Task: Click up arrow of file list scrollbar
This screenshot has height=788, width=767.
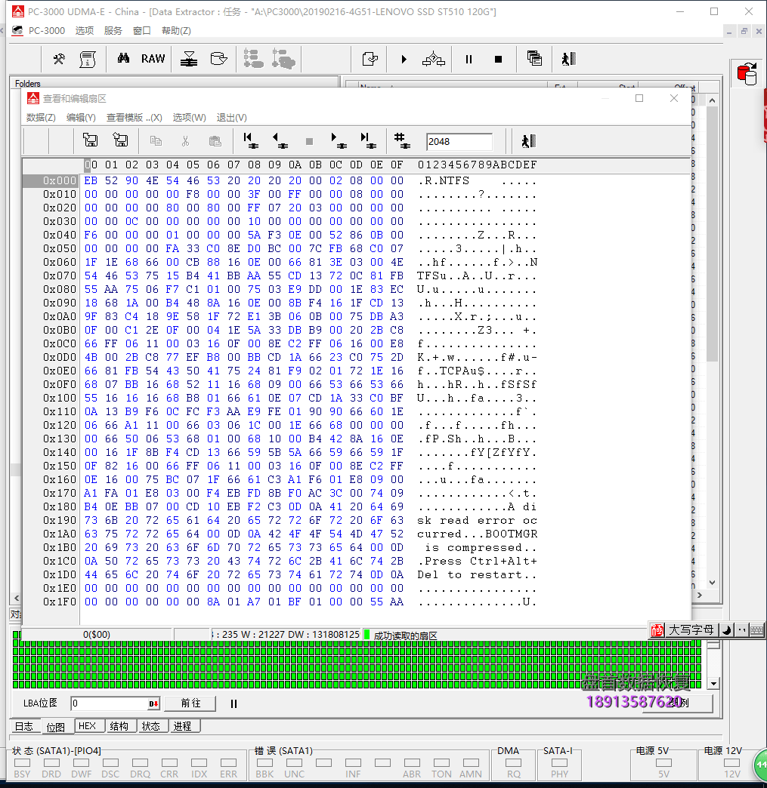Action: pos(712,100)
